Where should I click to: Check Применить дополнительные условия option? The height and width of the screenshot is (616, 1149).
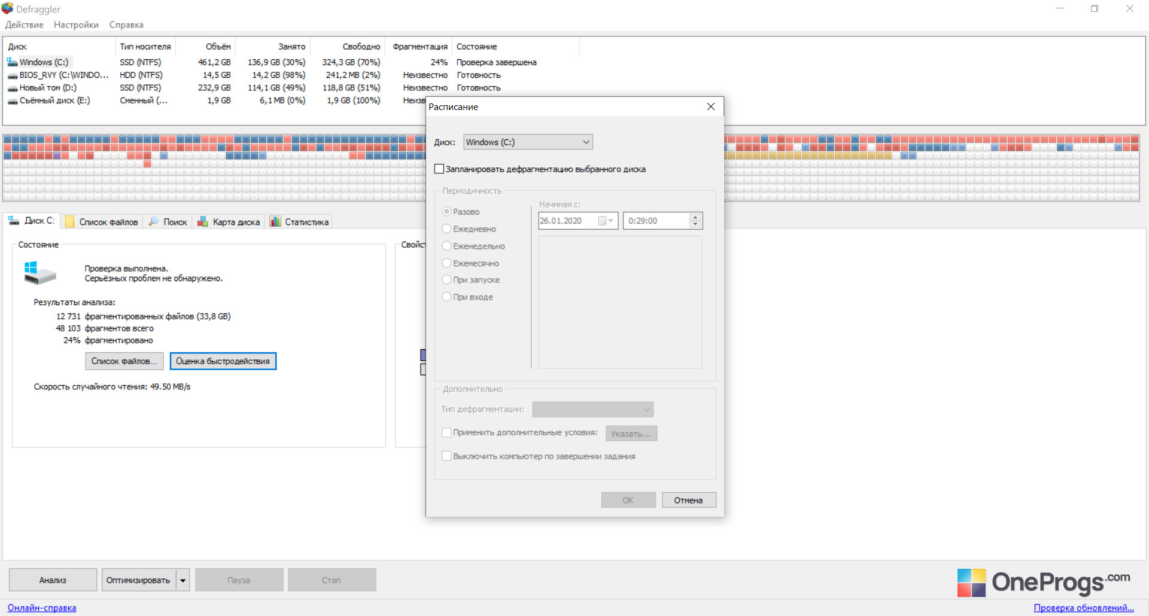[x=446, y=432]
